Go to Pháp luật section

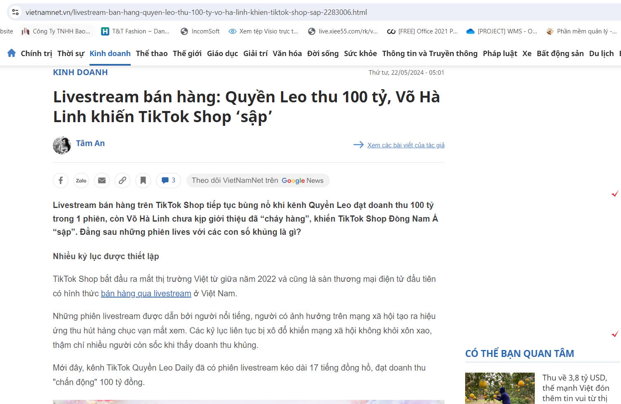(x=500, y=54)
